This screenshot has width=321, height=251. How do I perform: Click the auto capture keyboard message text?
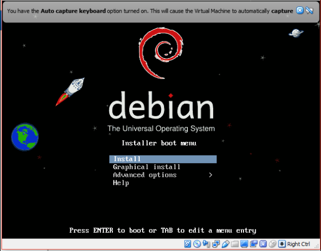coord(150,11)
